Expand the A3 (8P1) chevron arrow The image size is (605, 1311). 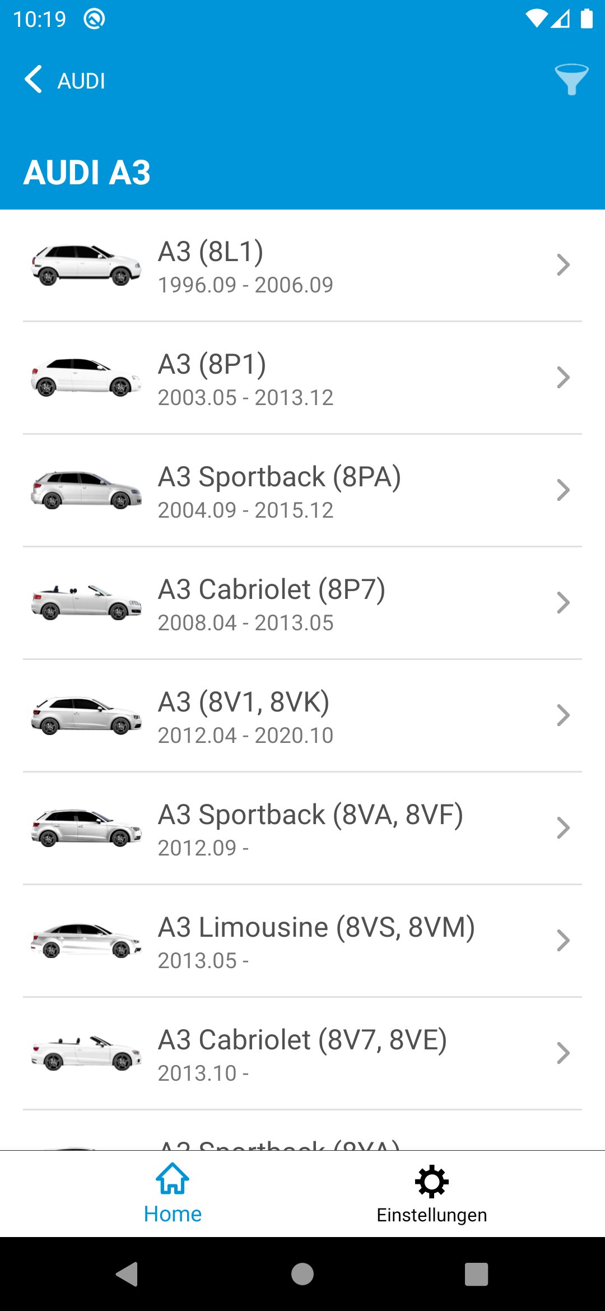563,378
